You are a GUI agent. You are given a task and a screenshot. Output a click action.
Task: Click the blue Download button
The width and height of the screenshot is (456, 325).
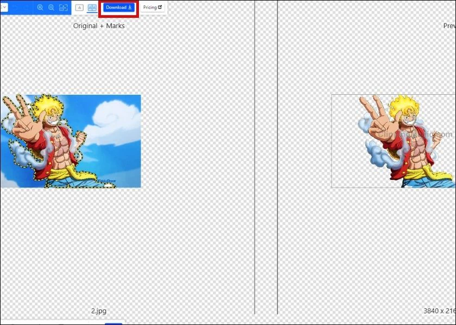coord(119,8)
